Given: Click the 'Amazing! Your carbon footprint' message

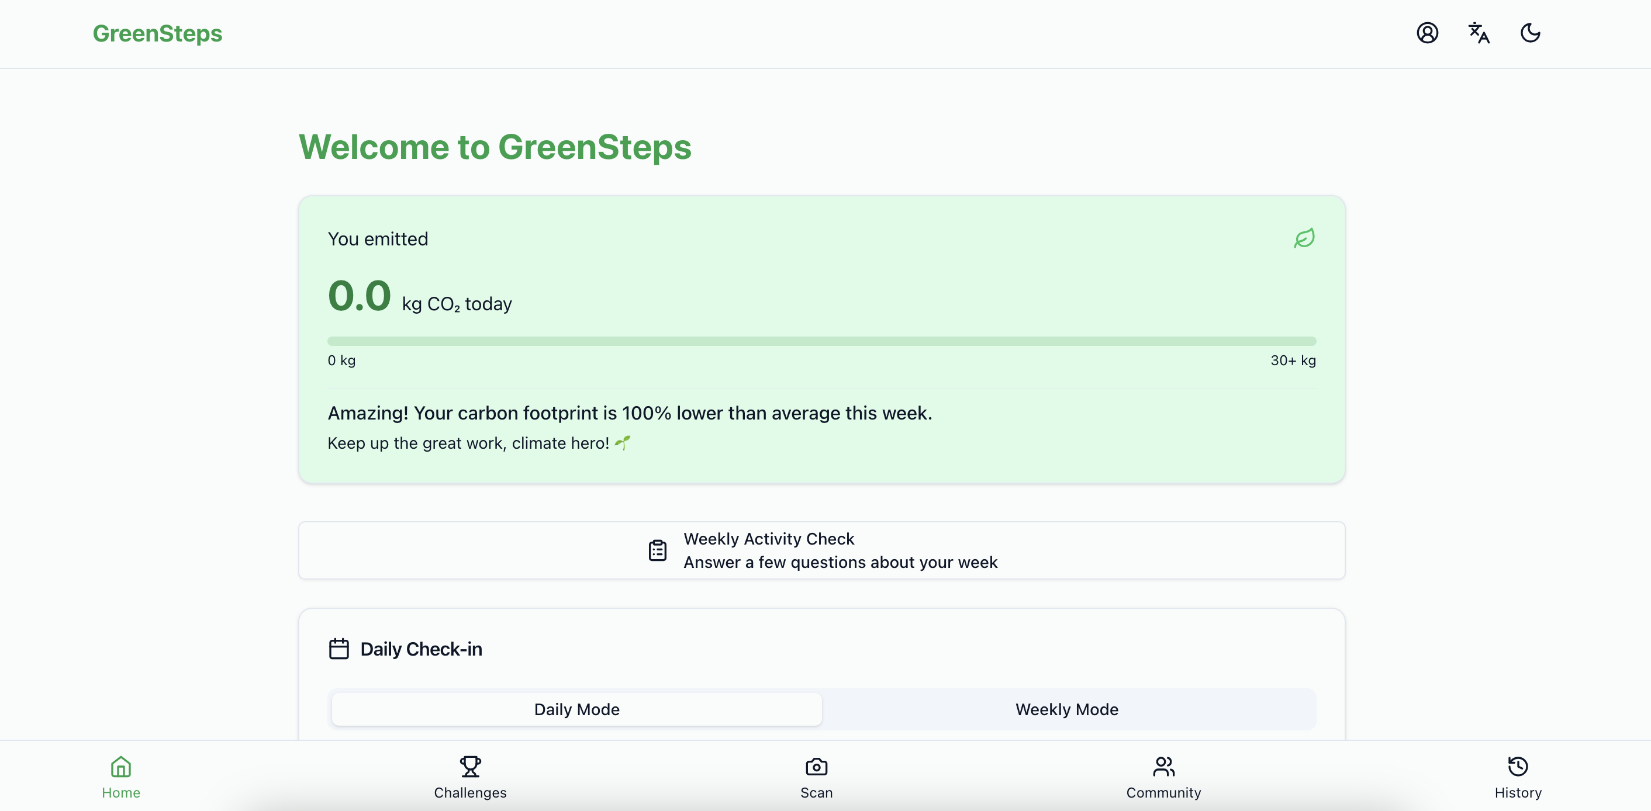Looking at the screenshot, I should (630, 413).
